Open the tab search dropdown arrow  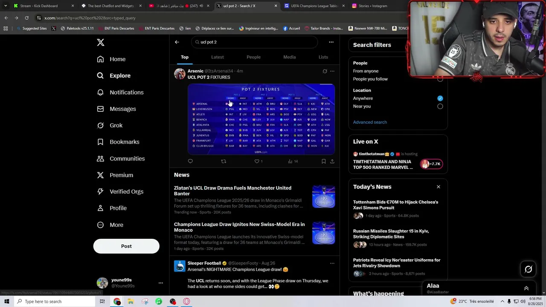(5, 6)
